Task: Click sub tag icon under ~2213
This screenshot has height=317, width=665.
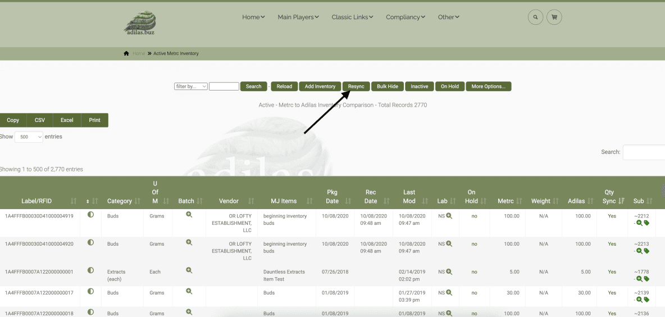Action: tap(646, 251)
